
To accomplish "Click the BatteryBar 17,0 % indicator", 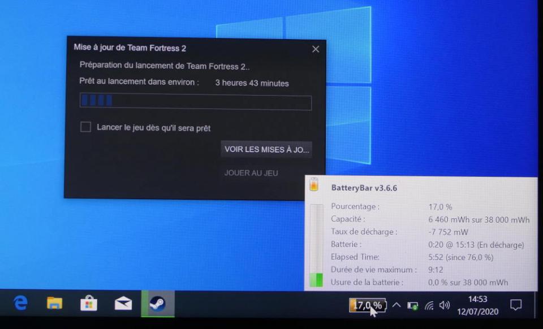I will point(368,305).
